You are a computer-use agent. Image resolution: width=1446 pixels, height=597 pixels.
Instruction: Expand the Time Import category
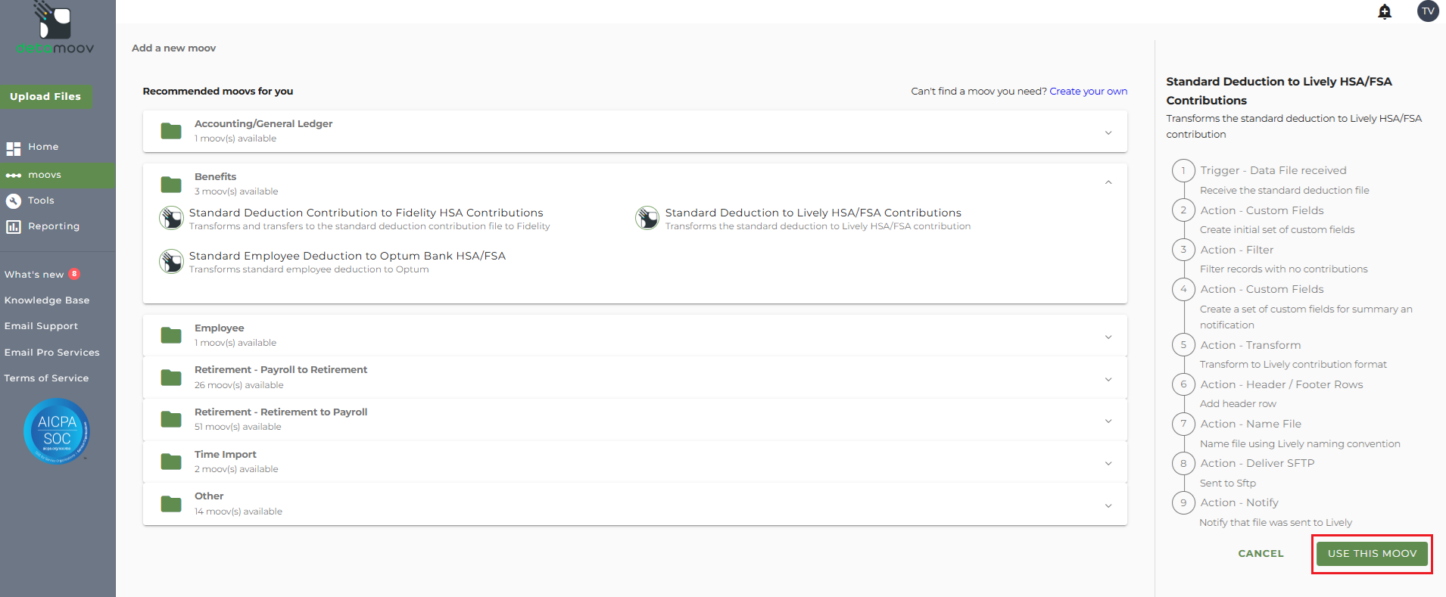(1108, 463)
